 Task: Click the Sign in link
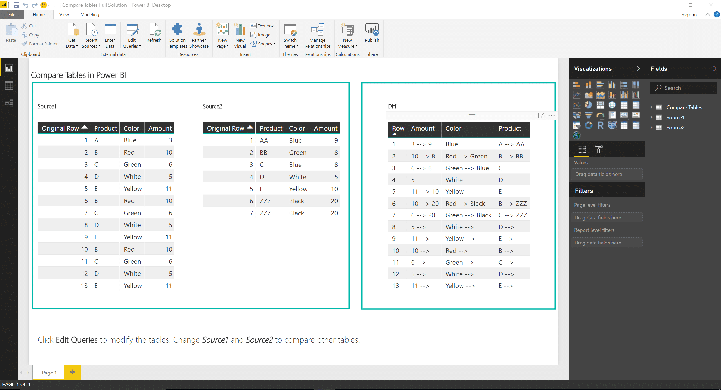point(689,14)
